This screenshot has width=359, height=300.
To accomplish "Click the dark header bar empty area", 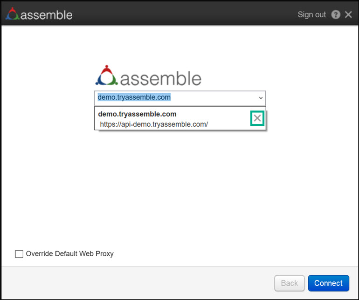I will tap(186, 14).
